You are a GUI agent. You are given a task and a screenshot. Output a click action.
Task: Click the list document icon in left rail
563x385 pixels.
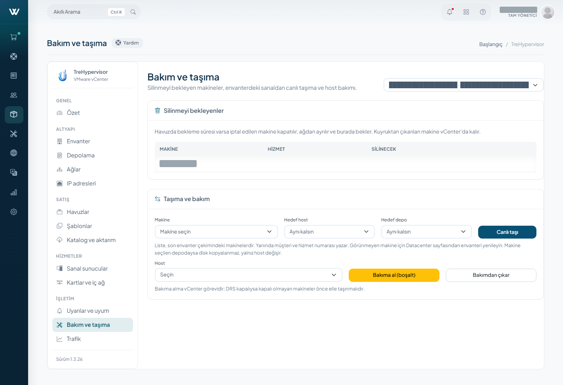point(14,75)
